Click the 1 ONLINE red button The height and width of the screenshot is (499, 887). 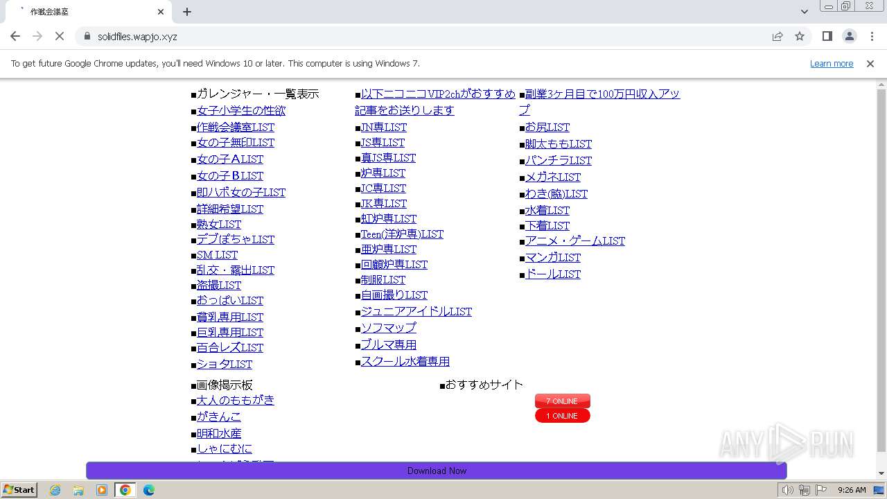click(562, 416)
